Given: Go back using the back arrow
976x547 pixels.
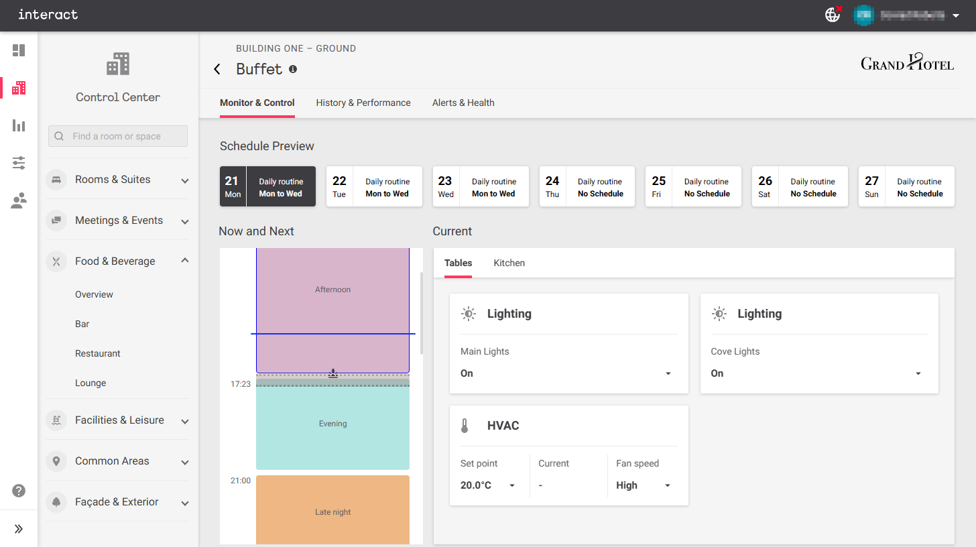Looking at the screenshot, I should pos(217,69).
